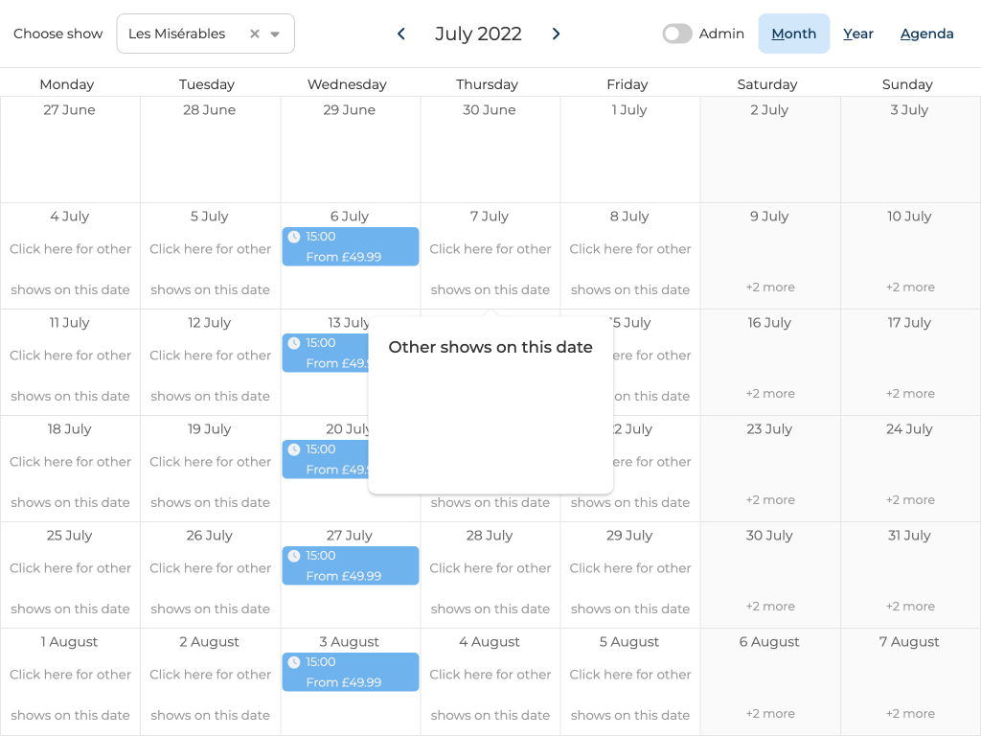The width and height of the screenshot is (981, 736).
Task: Click the July 2022 month heading
Action: 478,34
